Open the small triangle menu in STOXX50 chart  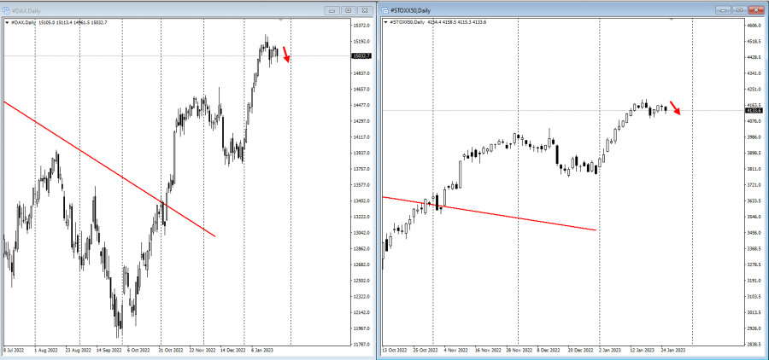(386, 22)
